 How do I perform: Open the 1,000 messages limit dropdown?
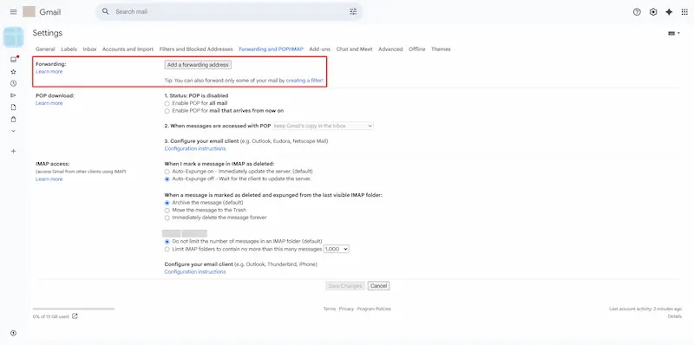tap(337, 249)
